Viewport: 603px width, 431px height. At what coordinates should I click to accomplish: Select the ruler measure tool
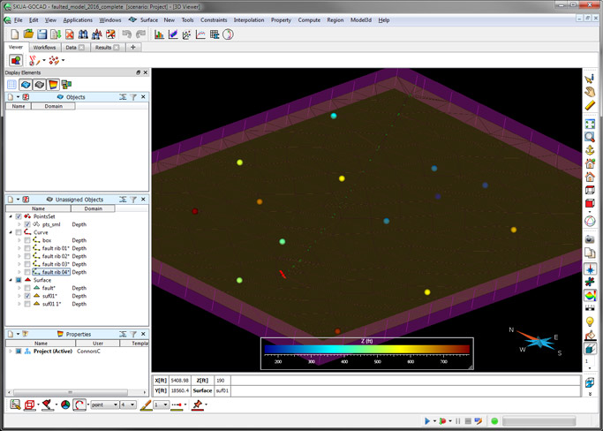pyautogui.click(x=590, y=105)
